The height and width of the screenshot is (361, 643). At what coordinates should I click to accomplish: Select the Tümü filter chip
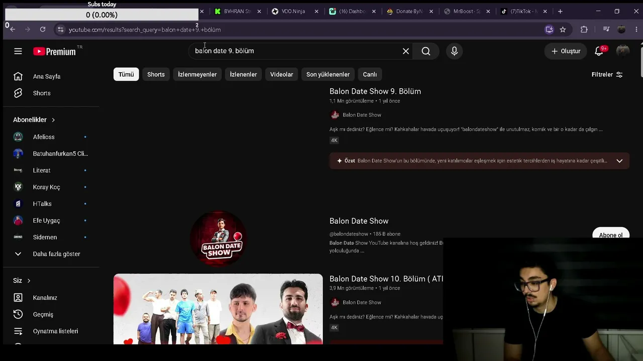click(x=126, y=74)
